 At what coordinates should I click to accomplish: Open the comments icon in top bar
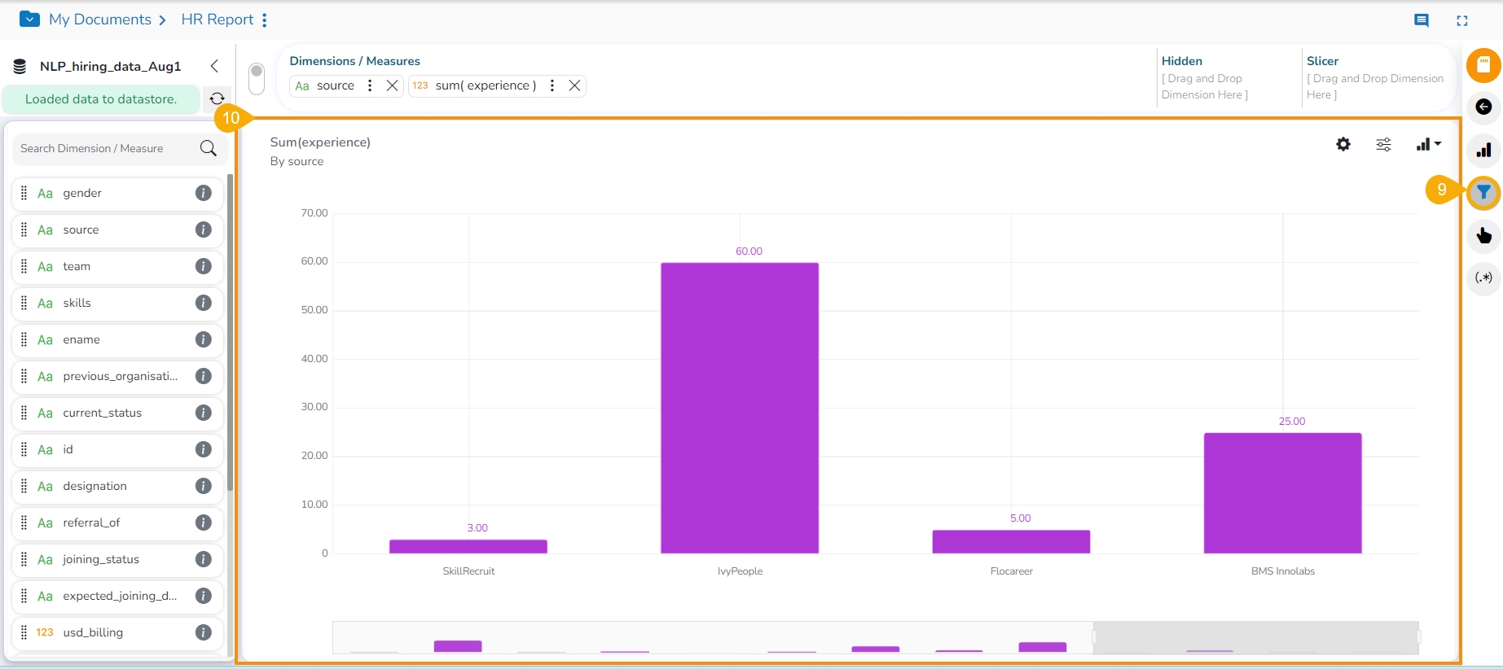[x=1422, y=20]
